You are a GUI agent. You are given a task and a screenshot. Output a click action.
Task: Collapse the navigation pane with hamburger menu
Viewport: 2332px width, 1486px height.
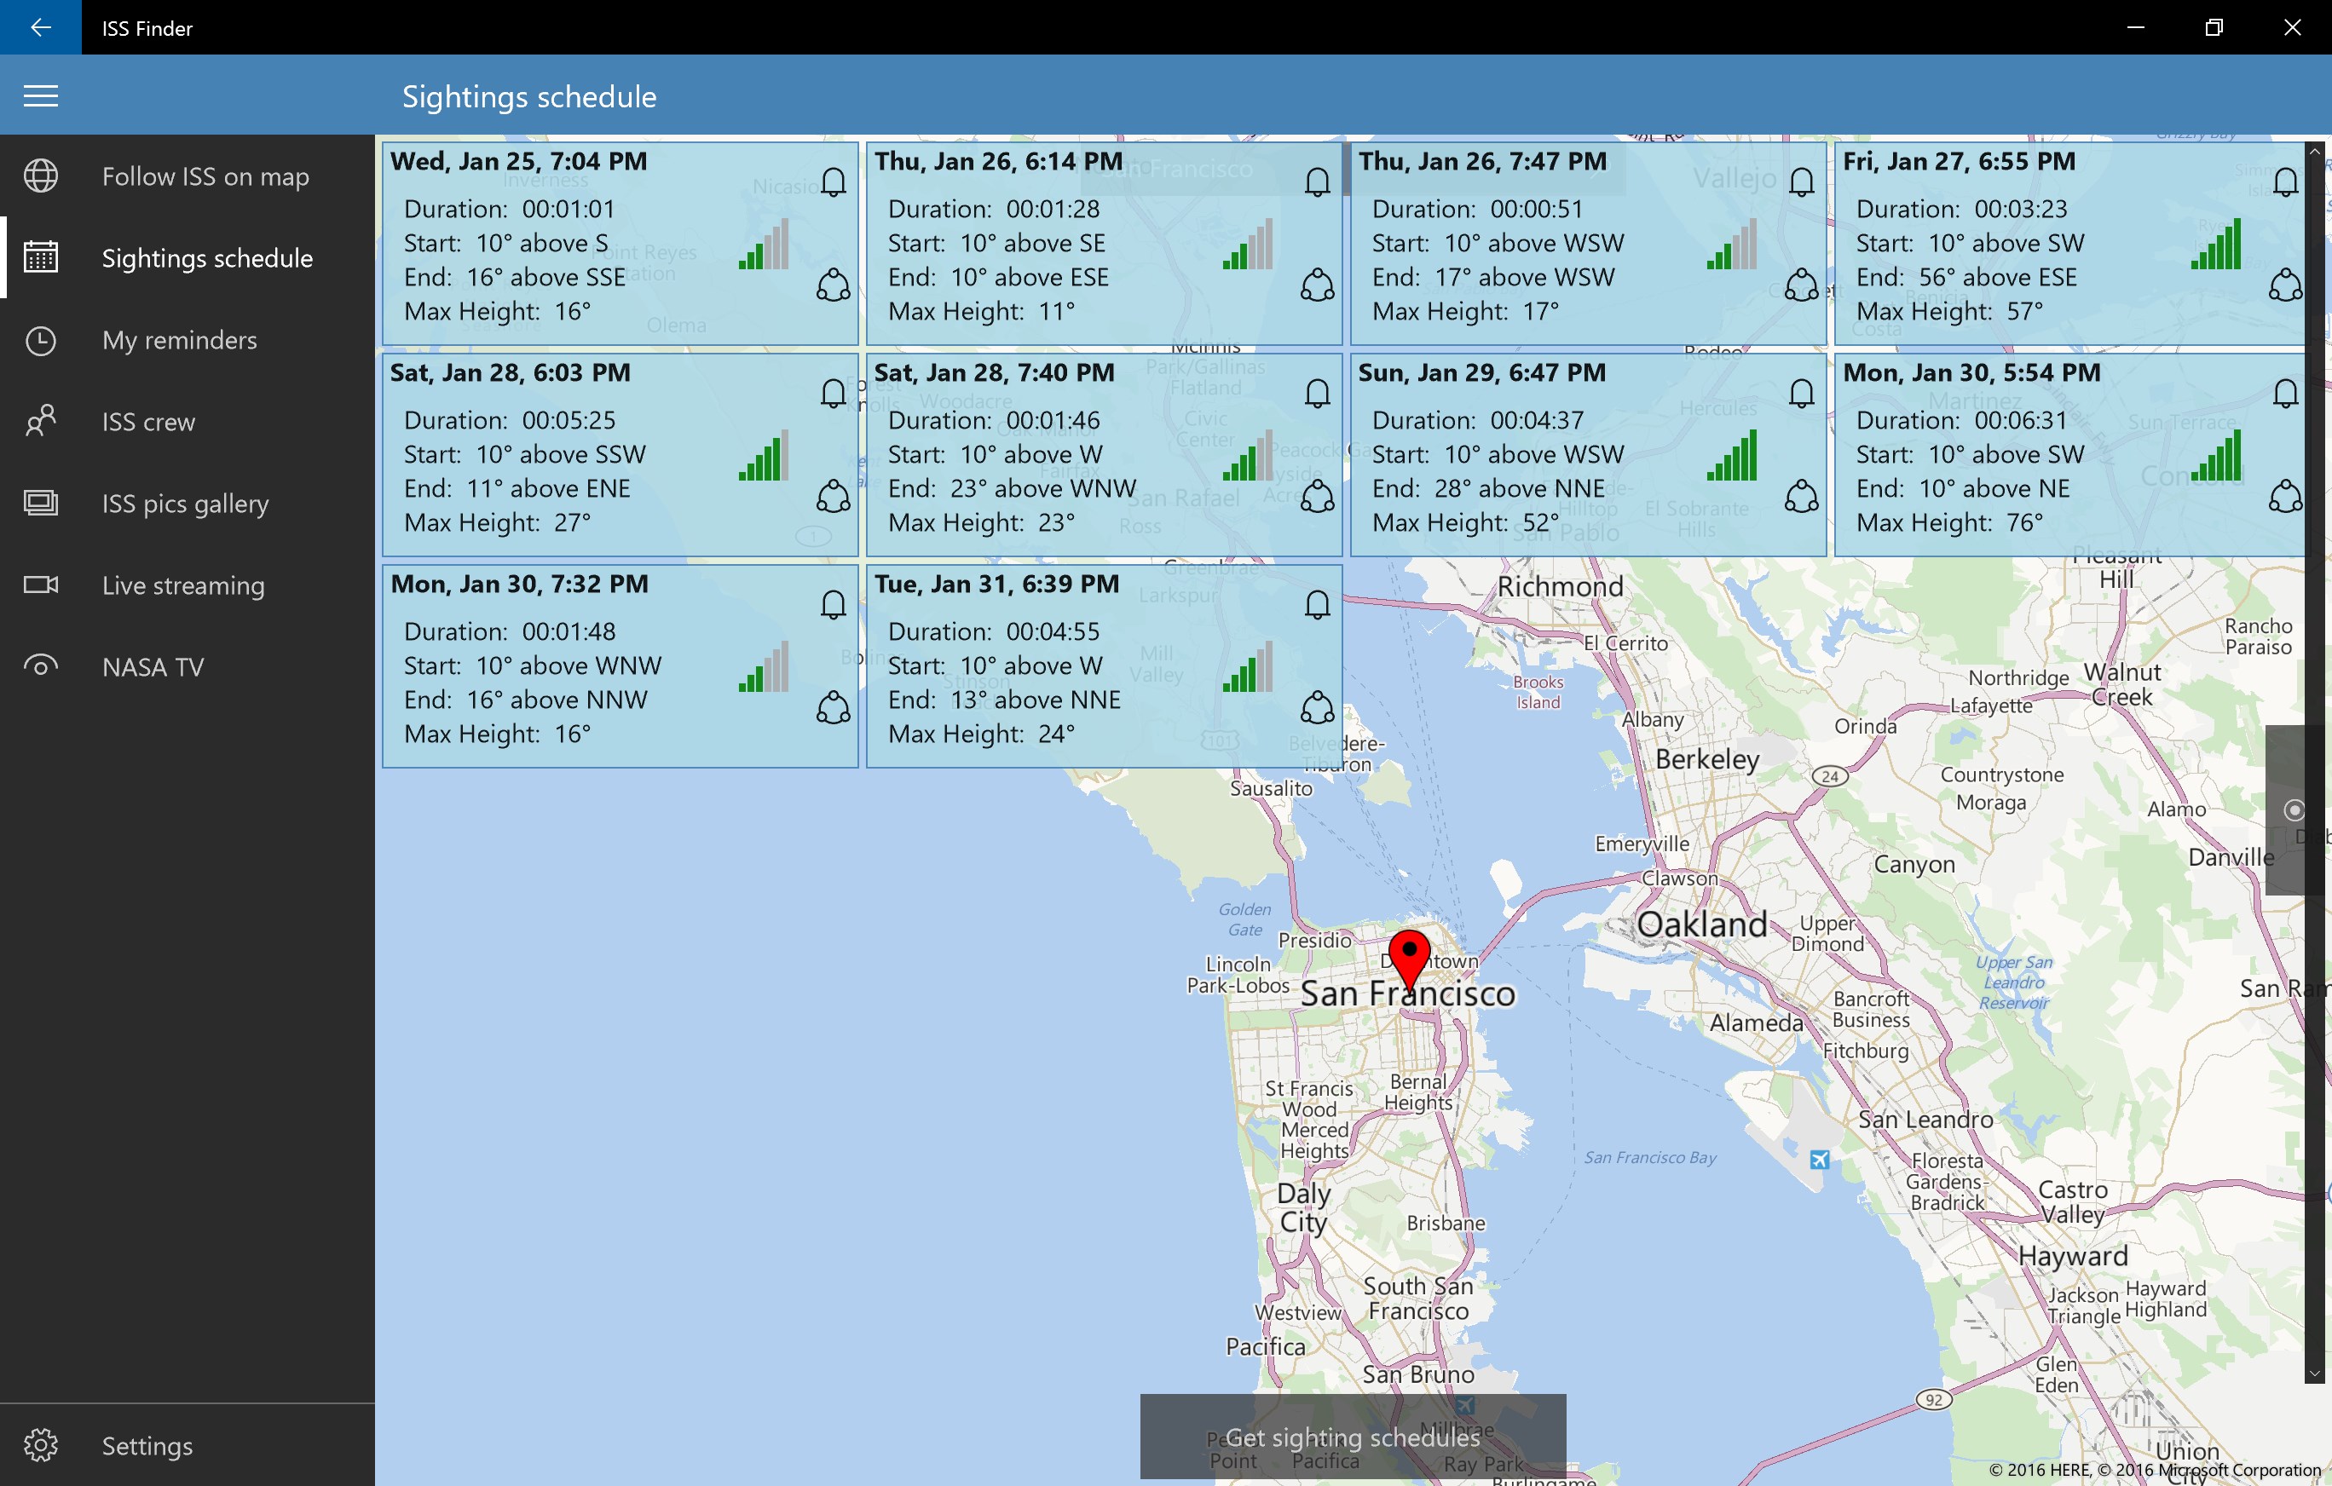pyautogui.click(x=41, y=94)
